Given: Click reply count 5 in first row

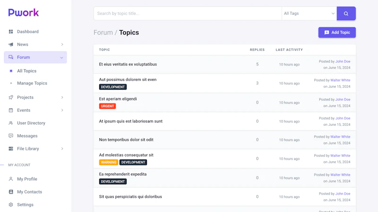Looking at the screenshot, I should click(x=257, y=65).
